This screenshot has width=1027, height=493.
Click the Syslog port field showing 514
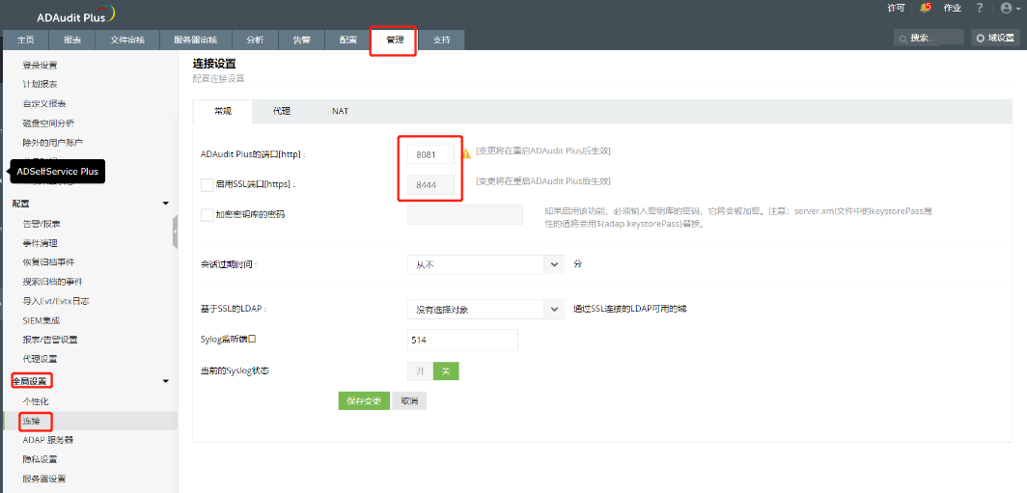[462, 340]
